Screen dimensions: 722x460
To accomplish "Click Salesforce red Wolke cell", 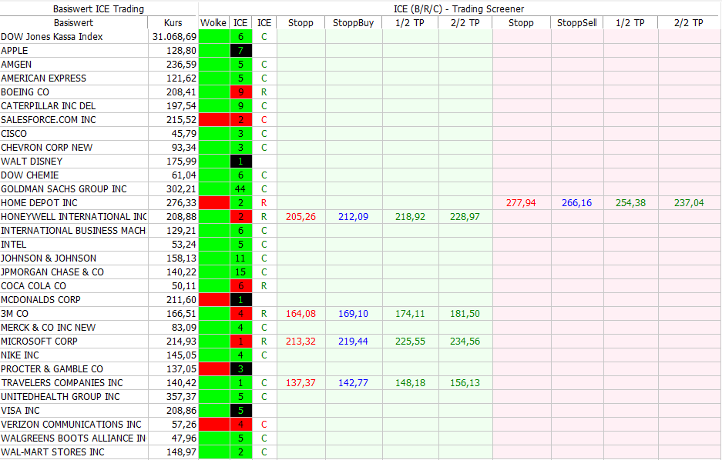I will coord(214,120).
